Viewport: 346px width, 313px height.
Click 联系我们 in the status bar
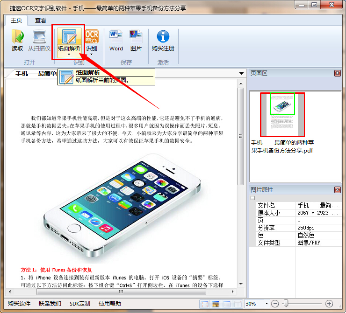coord(50,304)
